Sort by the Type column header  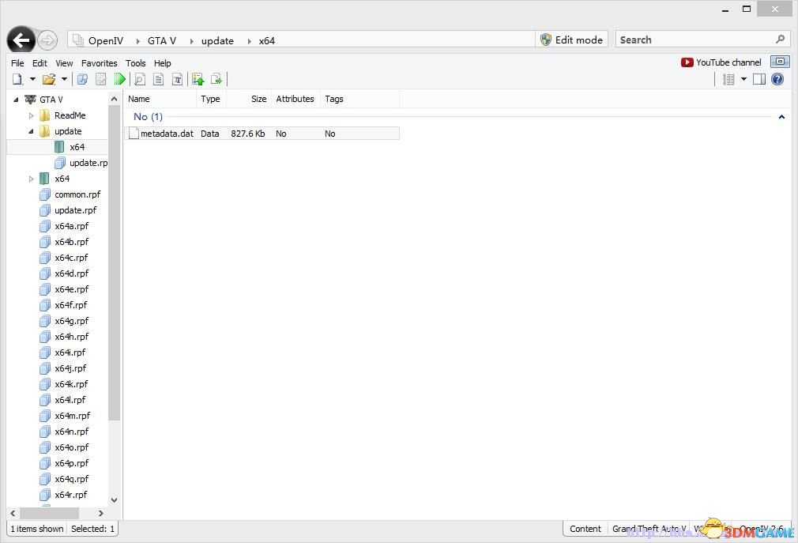click(211, 99)
